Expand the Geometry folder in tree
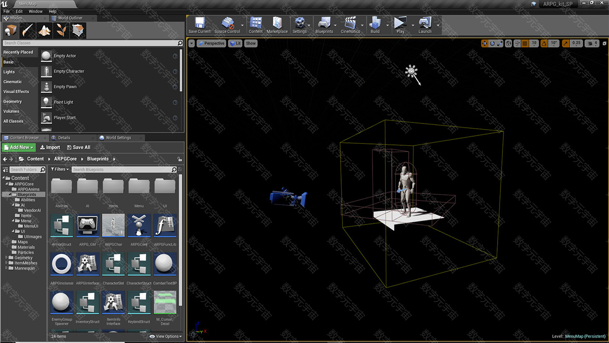609x343 pixels. tap(7, 258)
